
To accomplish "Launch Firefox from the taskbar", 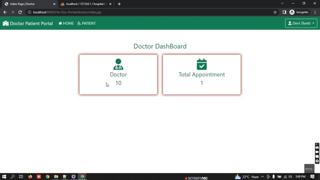I will point(30,177).
